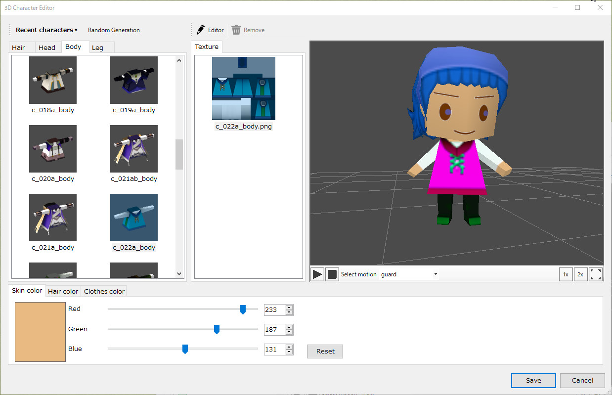The width and height of the screenshot is (612, 395).
Task: Set playback speed to 2x
Action: (580, 274)
